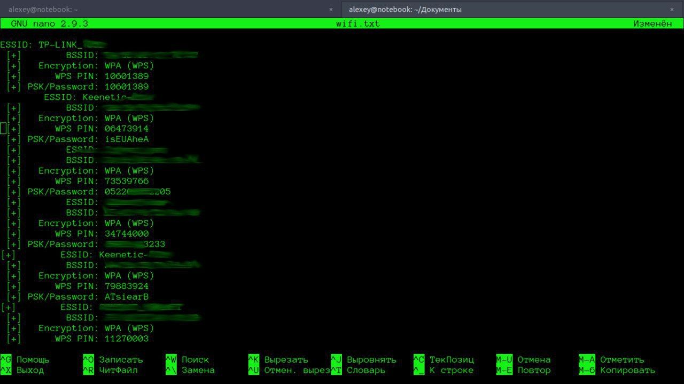
Task: Click the WPS PIN: 10601389 line
Action: click(x=78, y=76)
